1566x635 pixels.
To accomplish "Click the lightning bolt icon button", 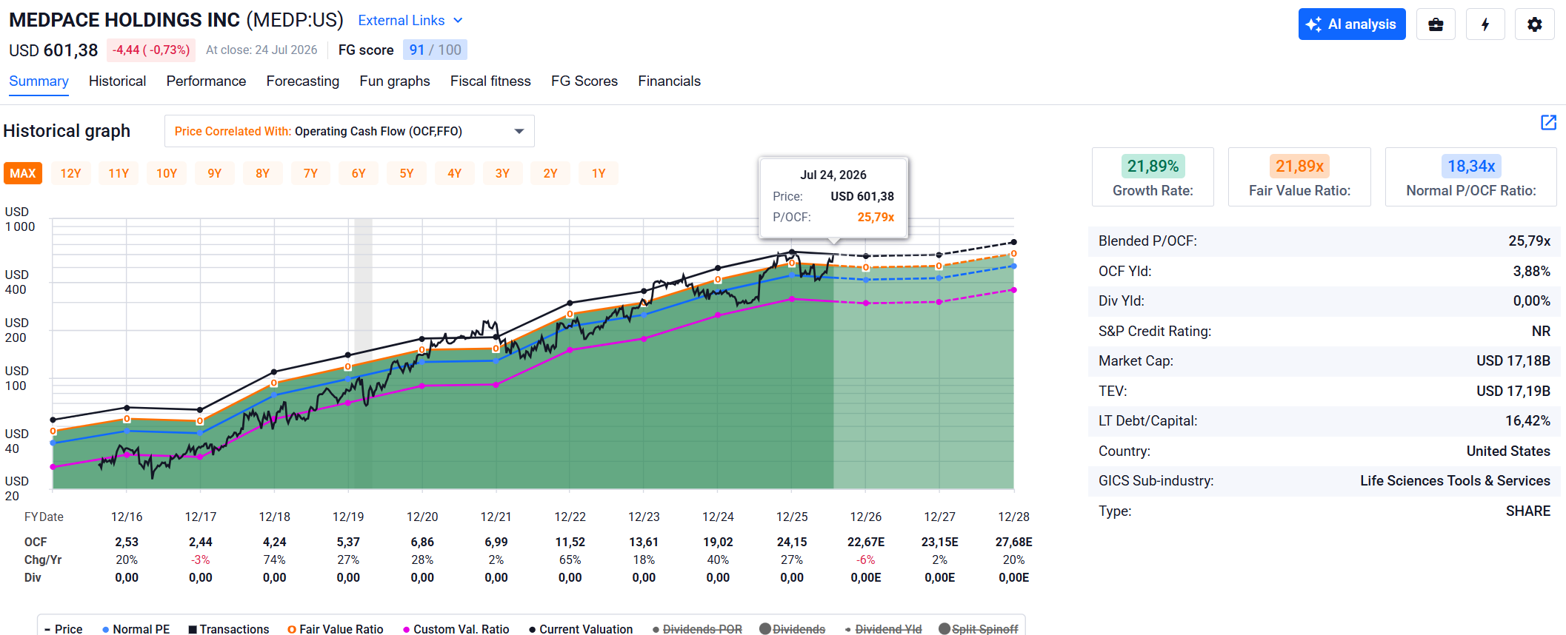I will [1485, 24].
